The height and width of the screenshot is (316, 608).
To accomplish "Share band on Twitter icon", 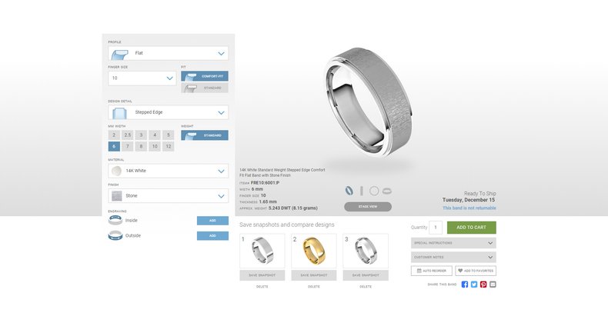I will click(x=474, y=284).
